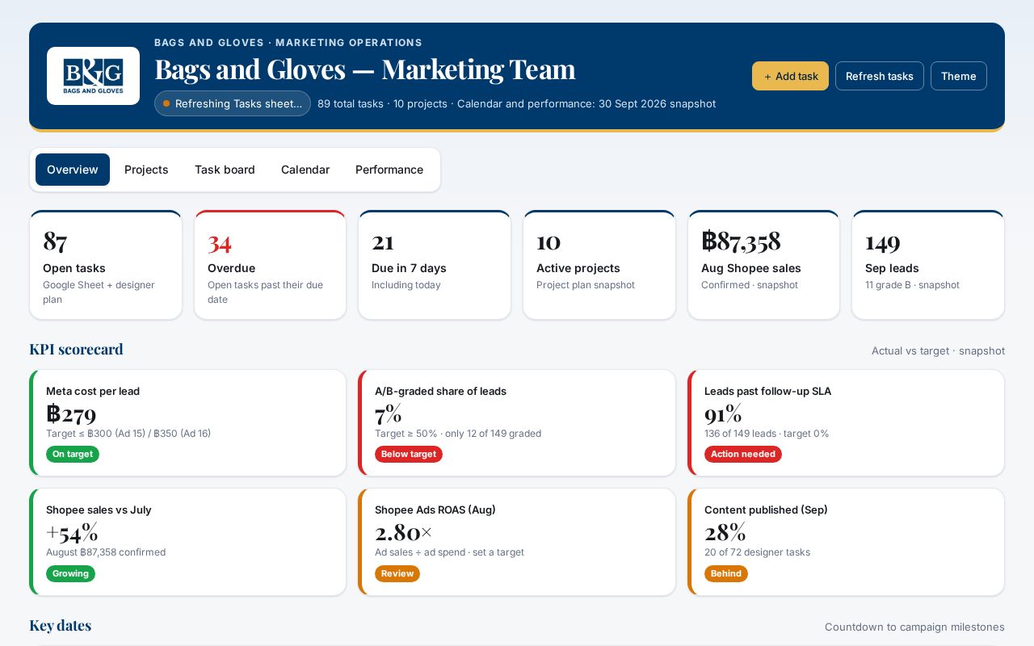Click the Shopee sales vs July title
Image resolution: width=1034 pixels, height=646 pixels.
tap(99, 510)
